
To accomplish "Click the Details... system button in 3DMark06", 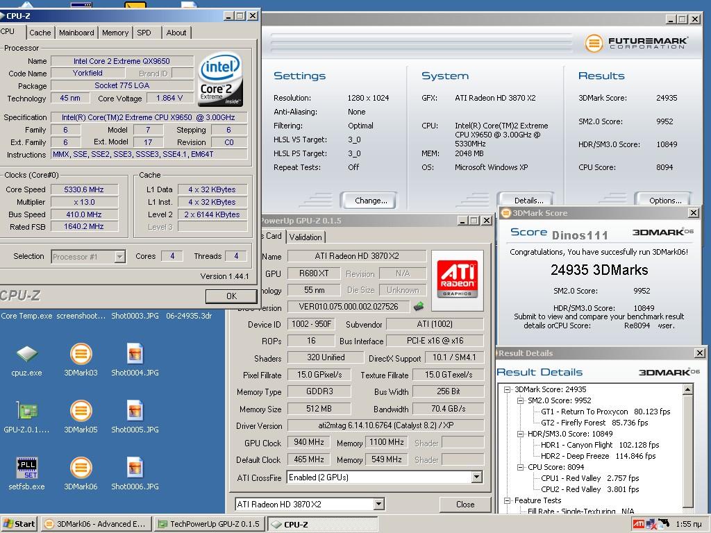I will click(528, 200).
